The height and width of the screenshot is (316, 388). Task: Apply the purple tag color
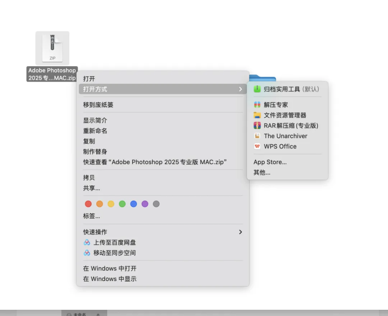[145, 204]
